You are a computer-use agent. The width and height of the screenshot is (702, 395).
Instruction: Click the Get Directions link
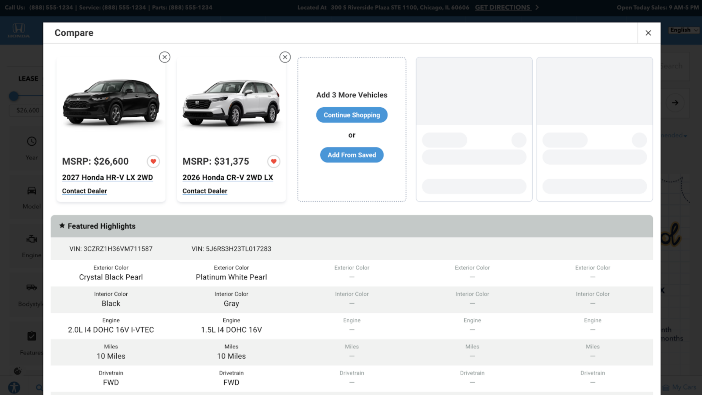click(x=507, y=7)
